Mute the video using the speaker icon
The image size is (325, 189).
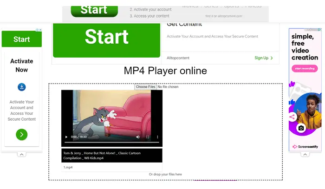(138, 137)
